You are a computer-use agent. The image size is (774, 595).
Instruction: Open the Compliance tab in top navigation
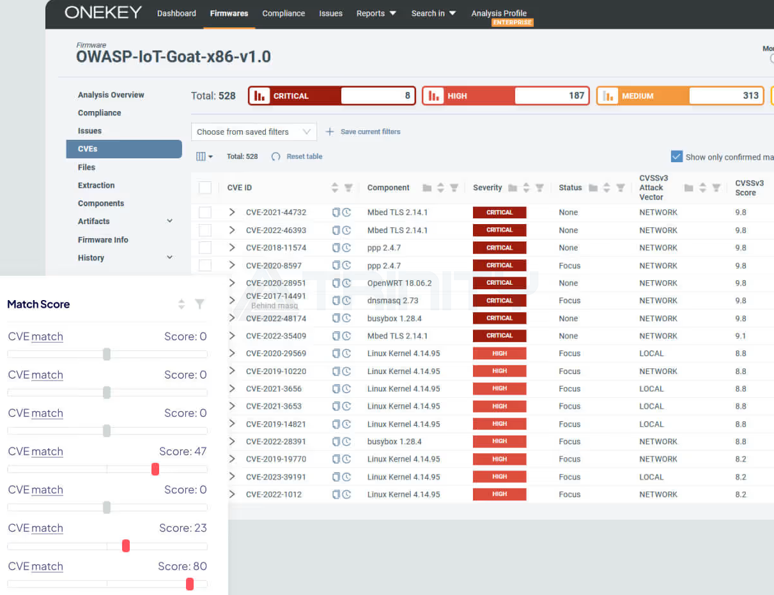(x=284, y=13)
